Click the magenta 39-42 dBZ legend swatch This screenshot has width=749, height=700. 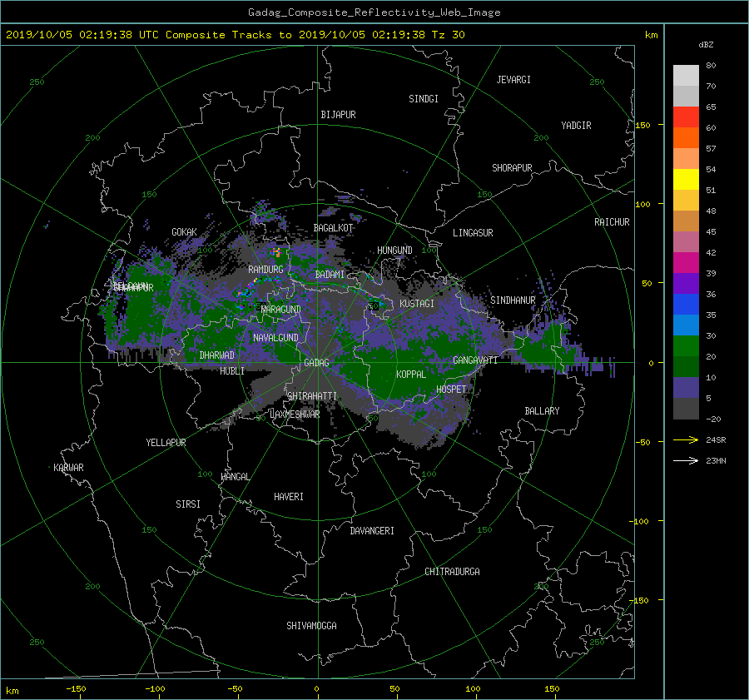pos(686,262)
